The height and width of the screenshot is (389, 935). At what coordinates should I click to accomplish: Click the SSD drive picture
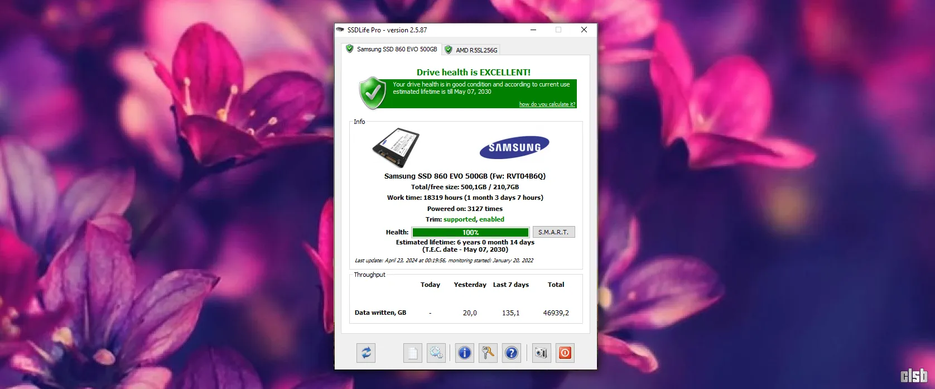tap(396, 148)
